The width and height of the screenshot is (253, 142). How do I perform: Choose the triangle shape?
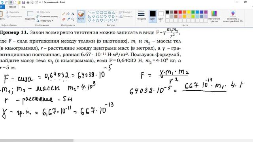(x=113, y=12)
